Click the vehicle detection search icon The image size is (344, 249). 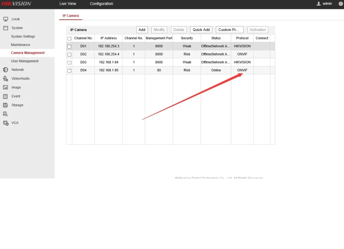(6, 114)
